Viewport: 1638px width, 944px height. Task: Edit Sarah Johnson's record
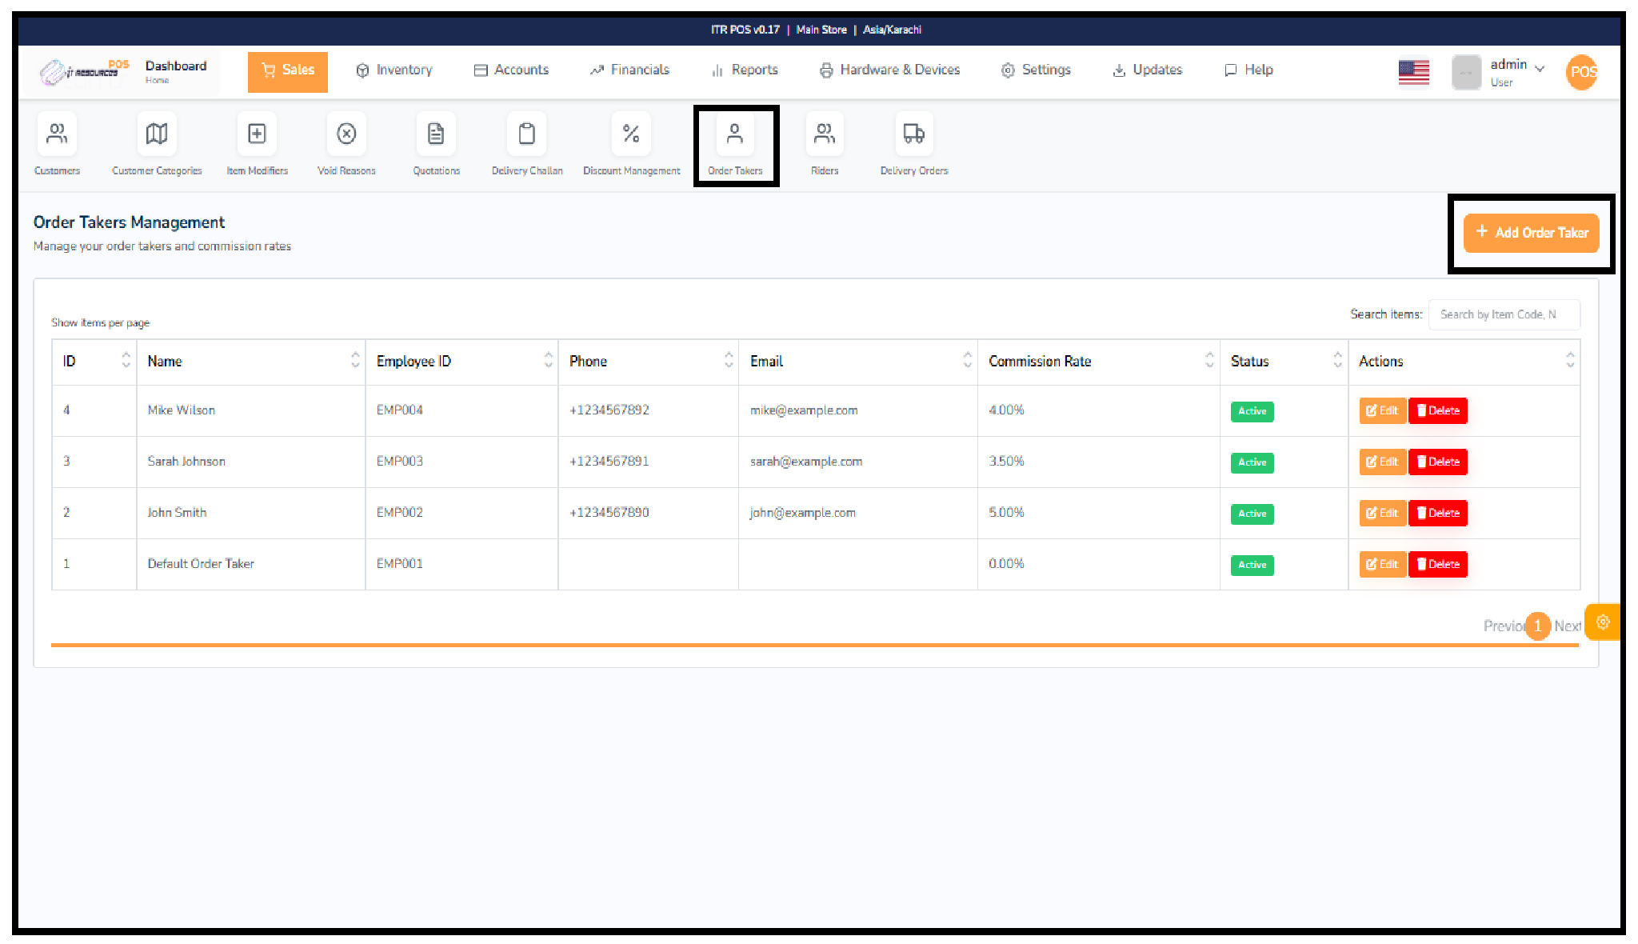(1381, 462)
